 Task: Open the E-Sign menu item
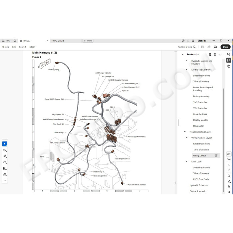[x=32, y=47]
